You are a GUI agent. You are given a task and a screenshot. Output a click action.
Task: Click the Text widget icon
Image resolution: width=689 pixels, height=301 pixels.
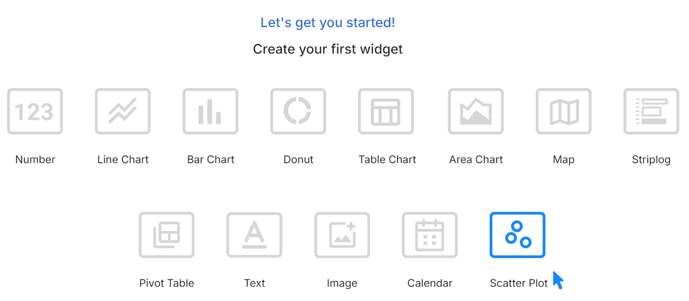[x=255, y=235]
